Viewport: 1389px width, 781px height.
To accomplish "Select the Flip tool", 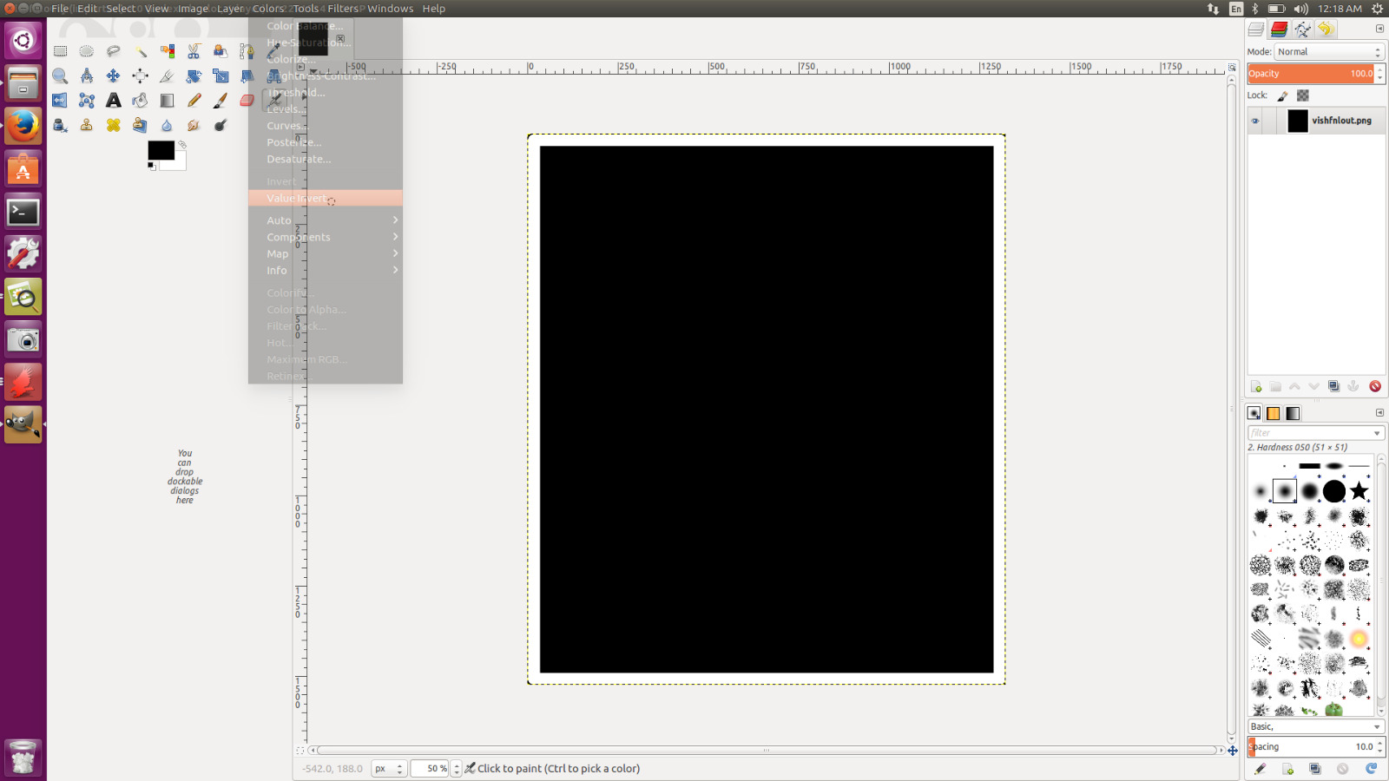I will point(60,101).
